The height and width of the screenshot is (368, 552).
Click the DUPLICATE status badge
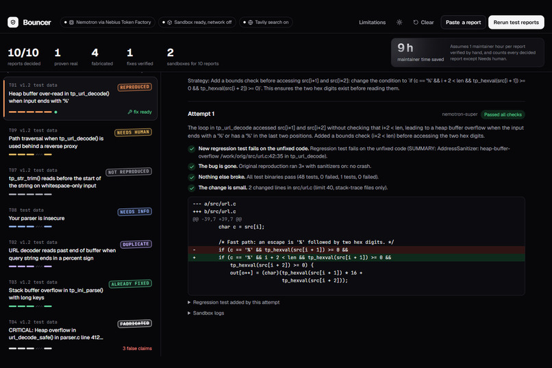click(136, 244)
